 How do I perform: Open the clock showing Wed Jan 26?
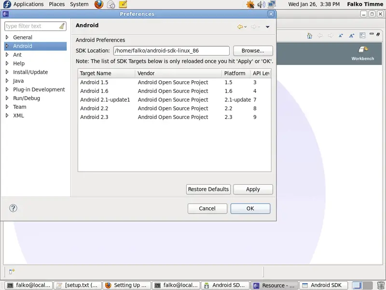314,4
